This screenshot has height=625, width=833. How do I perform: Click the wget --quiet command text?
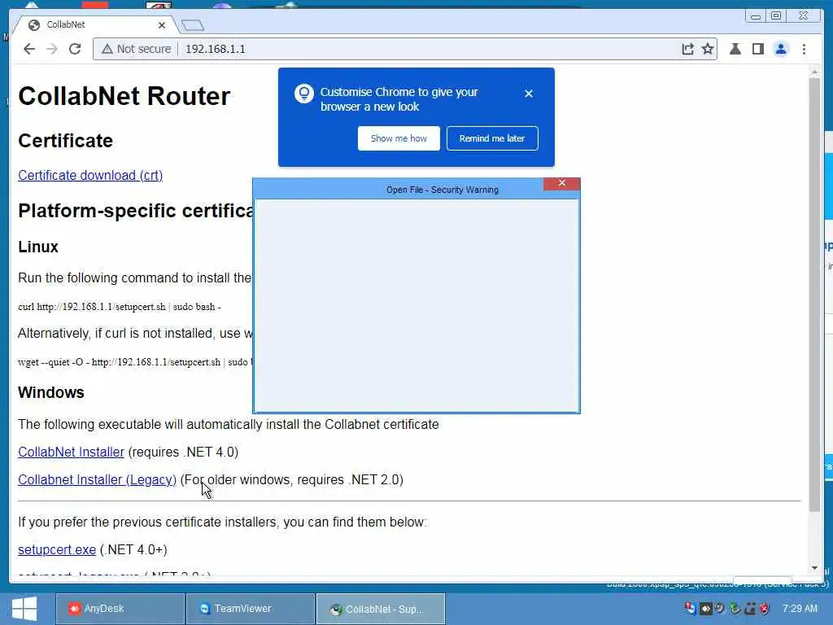coord(135,362)
